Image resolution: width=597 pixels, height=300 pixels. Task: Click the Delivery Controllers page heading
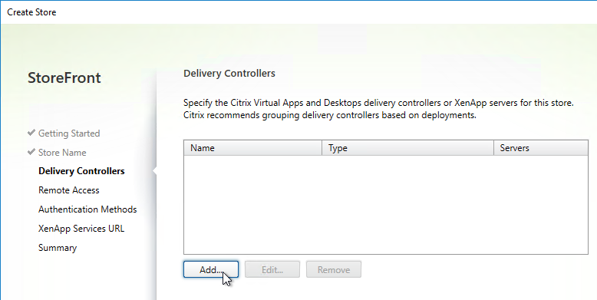coord(229,73)
